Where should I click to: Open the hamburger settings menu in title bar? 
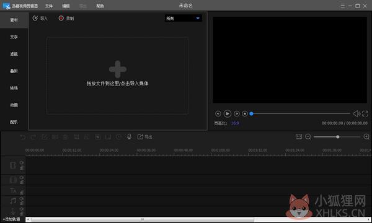point(343,6)
